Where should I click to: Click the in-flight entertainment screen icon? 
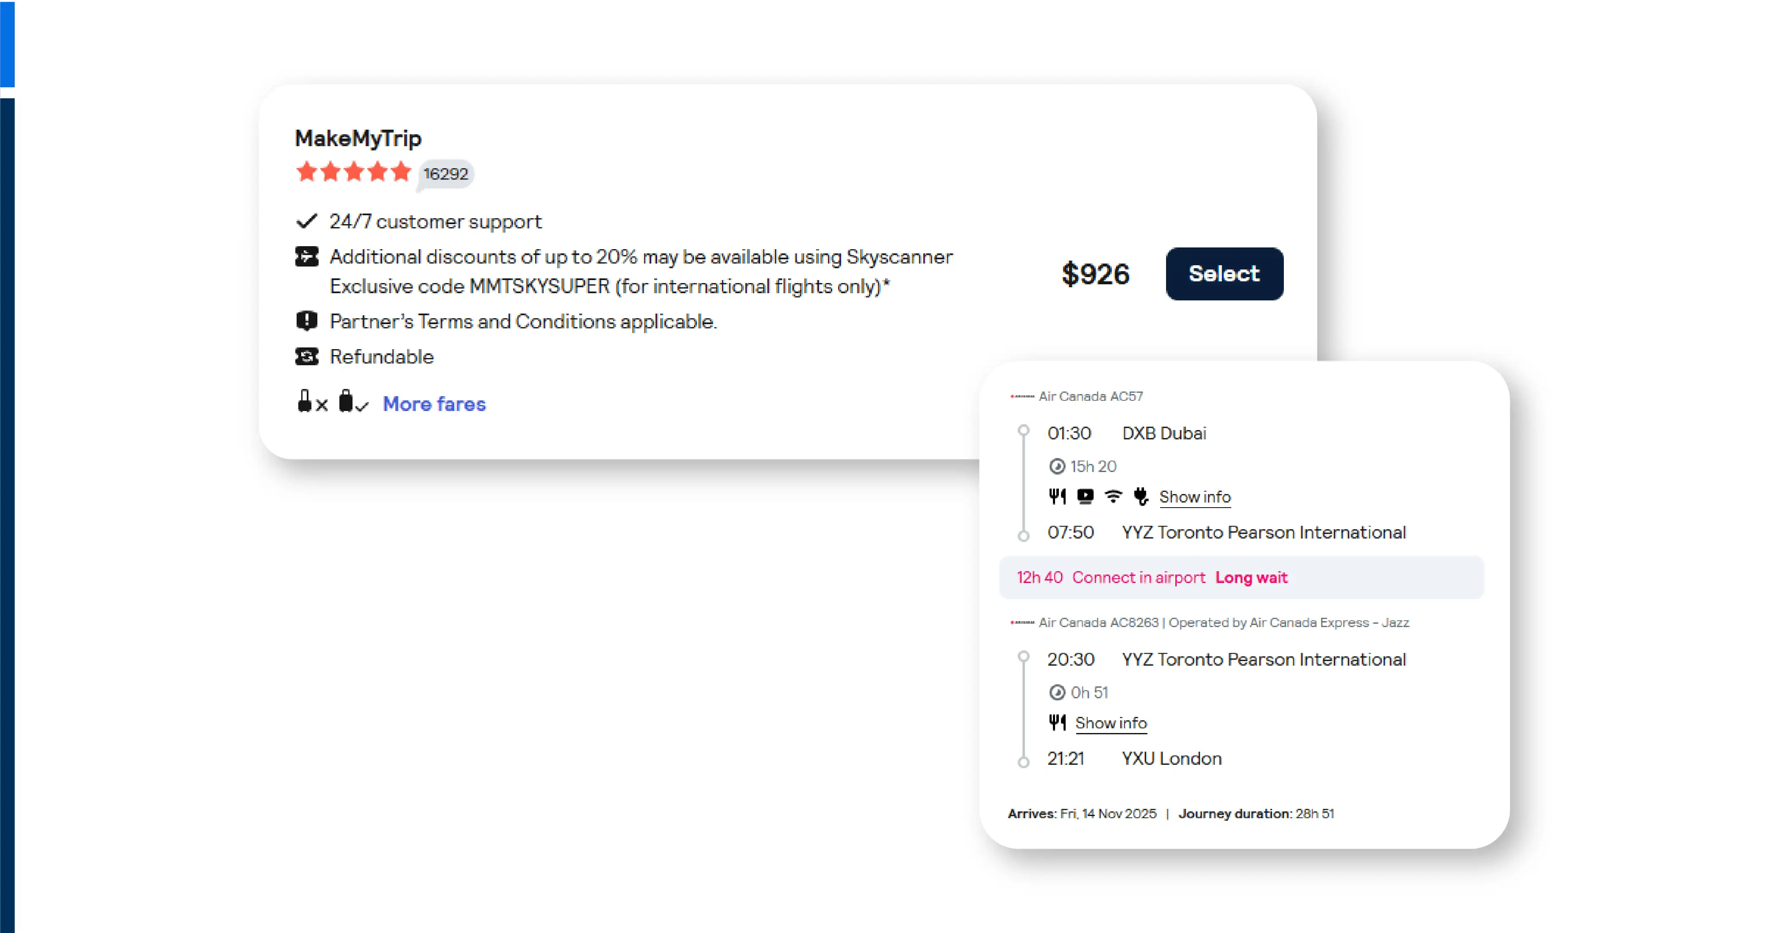(x=1085, y=496)
